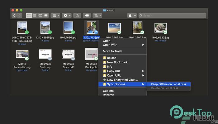218x124 pixels.
Task: Expand the Open URL submenu
Action: point(122,76)
